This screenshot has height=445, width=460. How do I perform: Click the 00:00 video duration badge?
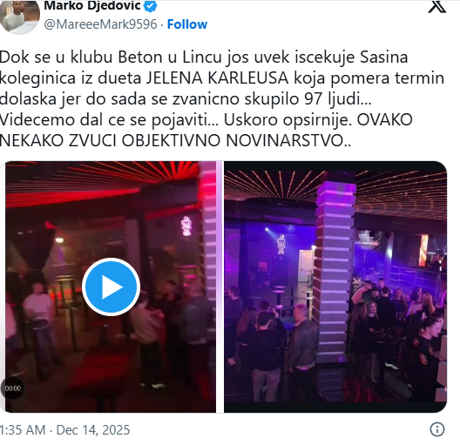click(x=12, y=388)
